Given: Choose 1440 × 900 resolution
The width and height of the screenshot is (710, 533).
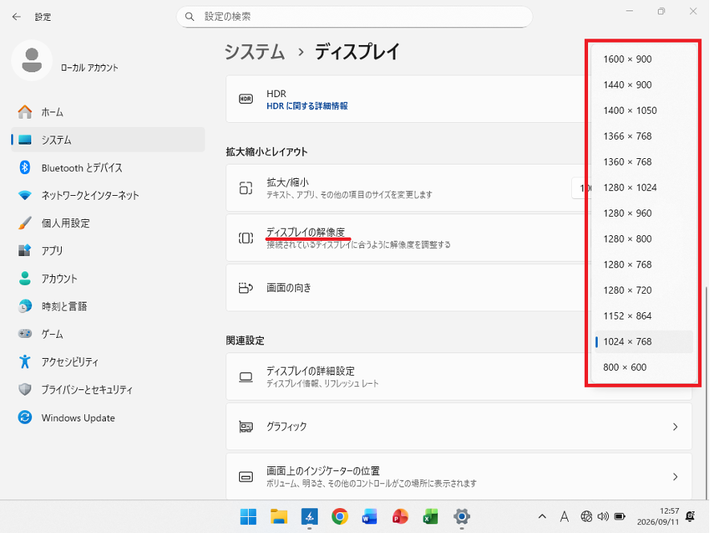Looking at the screenshot, I should point(643,85).
